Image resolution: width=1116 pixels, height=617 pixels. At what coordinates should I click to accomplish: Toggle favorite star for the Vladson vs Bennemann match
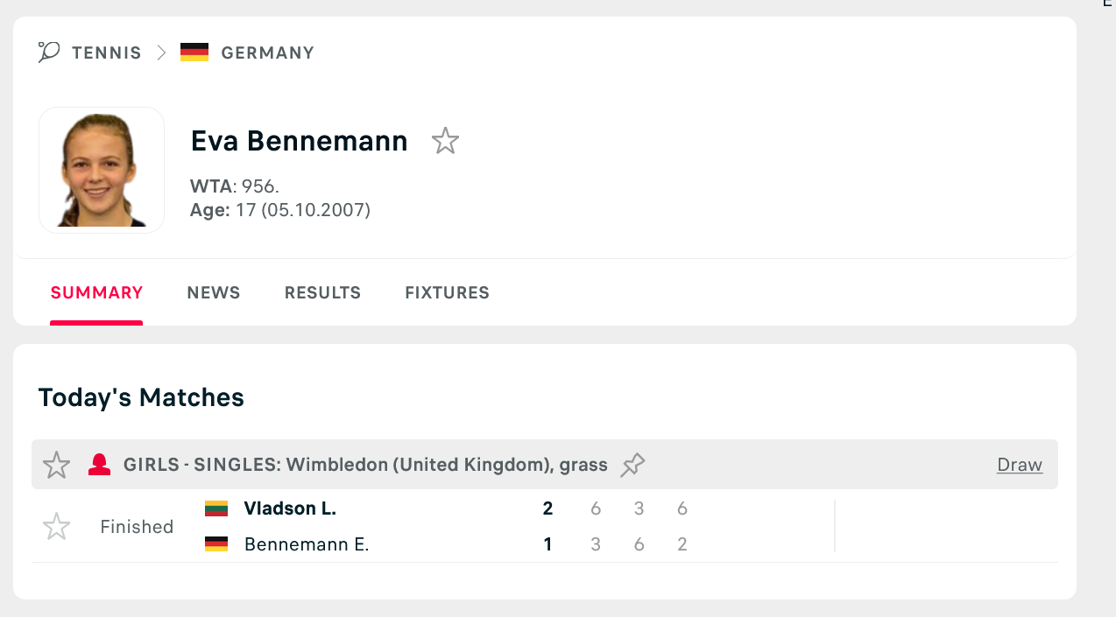click(57, 527)
